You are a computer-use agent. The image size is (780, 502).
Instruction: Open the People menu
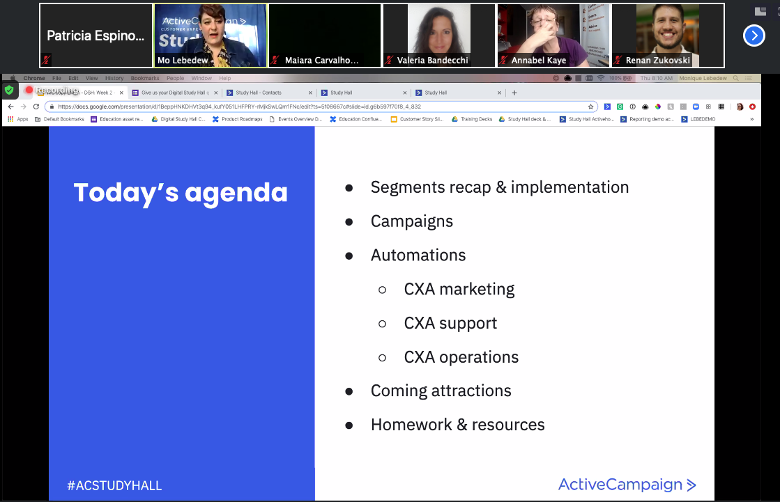(175, 78)
